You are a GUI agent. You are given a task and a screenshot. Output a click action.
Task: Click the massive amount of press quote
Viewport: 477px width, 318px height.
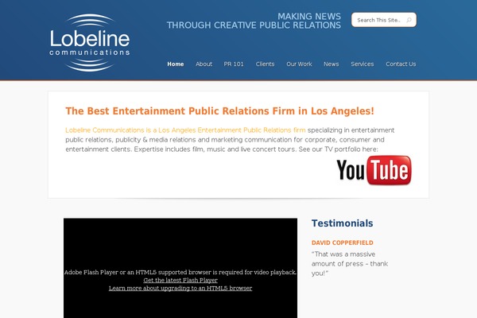click(x=350, y=263)
